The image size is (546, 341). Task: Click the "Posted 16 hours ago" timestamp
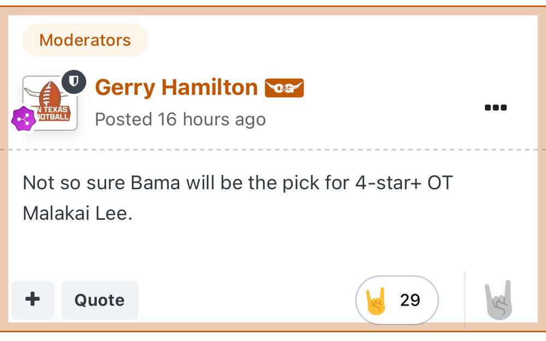(x=180, y=119)
